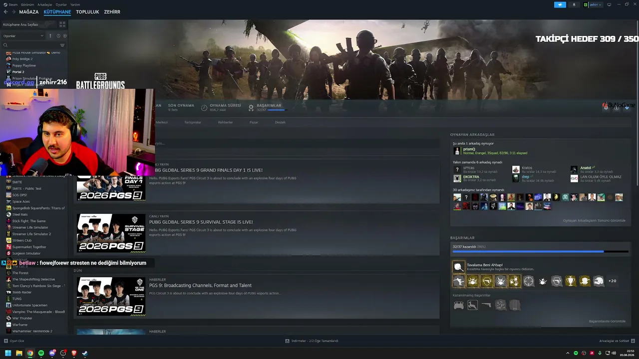Select Warframe in library list

coord(20,325)
